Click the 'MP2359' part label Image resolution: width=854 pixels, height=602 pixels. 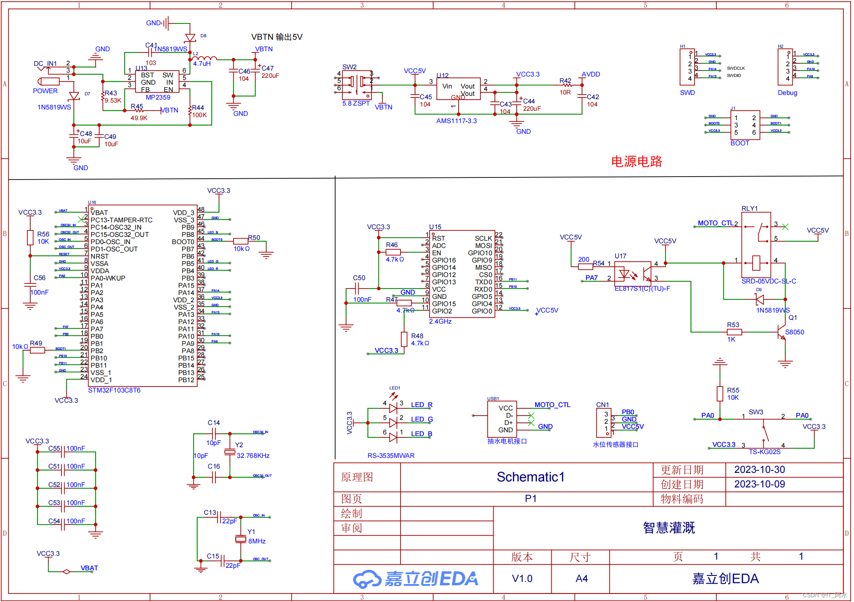(158, 97)
